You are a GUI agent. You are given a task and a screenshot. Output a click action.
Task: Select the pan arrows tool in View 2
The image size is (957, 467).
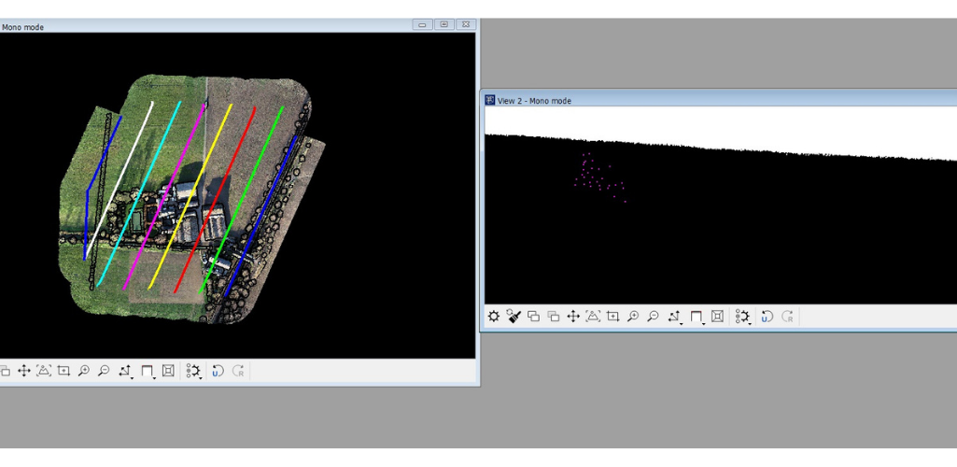573,317
